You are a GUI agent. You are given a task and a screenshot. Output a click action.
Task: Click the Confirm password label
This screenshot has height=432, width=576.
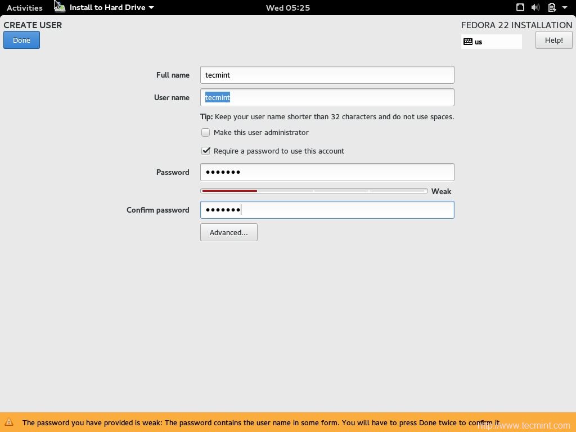coord(158,210)
